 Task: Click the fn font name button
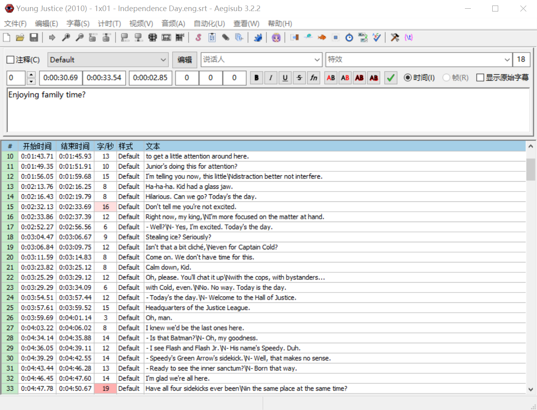pos(314,78)
